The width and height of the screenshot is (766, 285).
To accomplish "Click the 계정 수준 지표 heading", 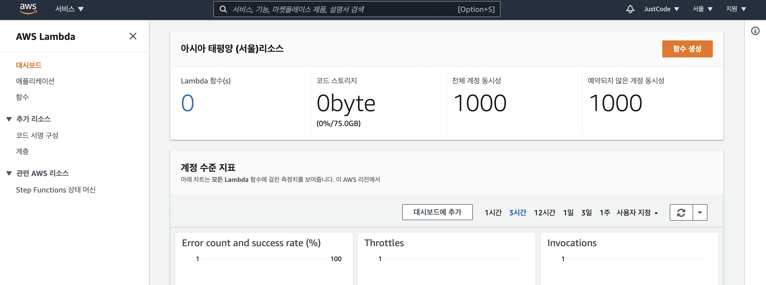I will (x=208, y=167).
